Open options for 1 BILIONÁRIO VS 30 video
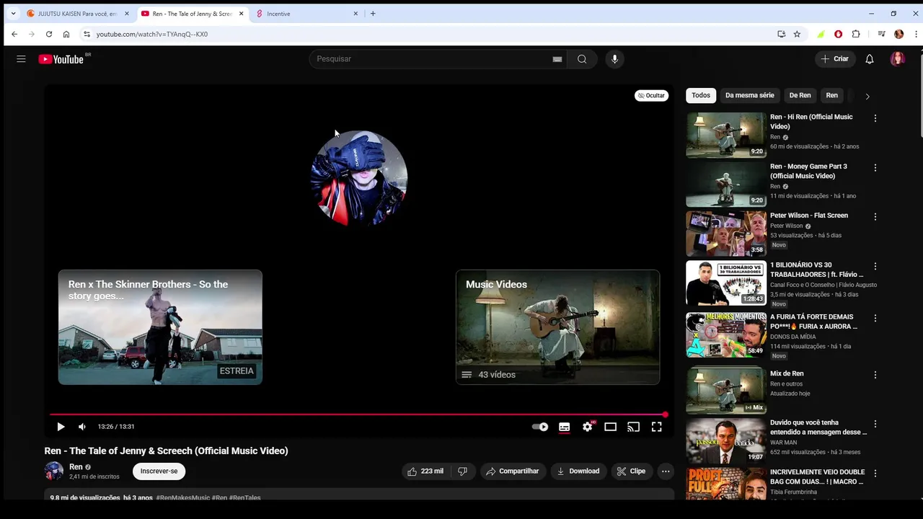Viewport: 923px width, 519px height. (875, 267)
